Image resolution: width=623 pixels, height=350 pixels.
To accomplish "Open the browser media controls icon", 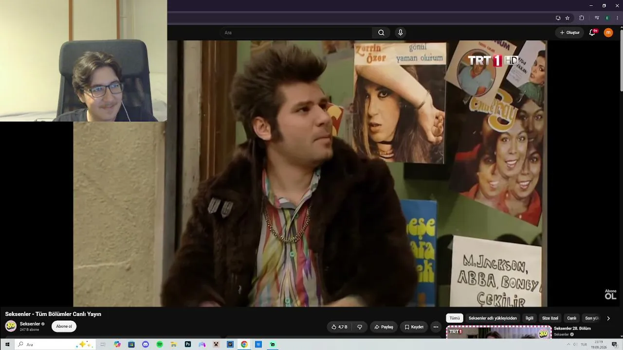I will click(597, 18).
